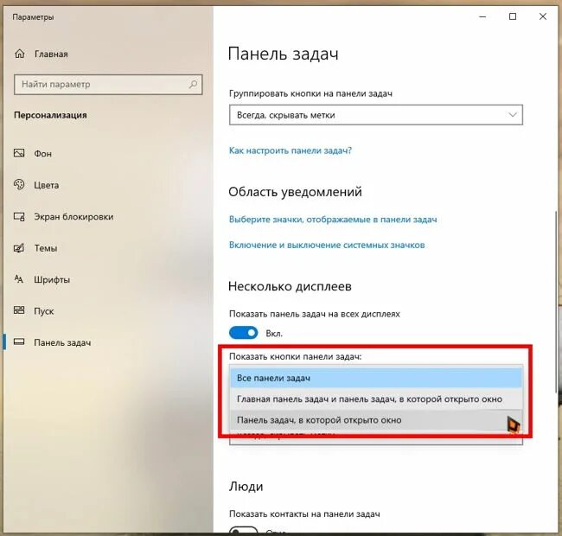Open link Как настроить панели задач?
This screenshot has height=536, width=562.
291,150
